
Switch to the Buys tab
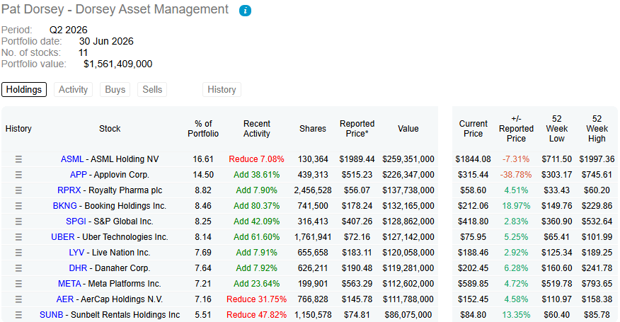tap(115, 89)
